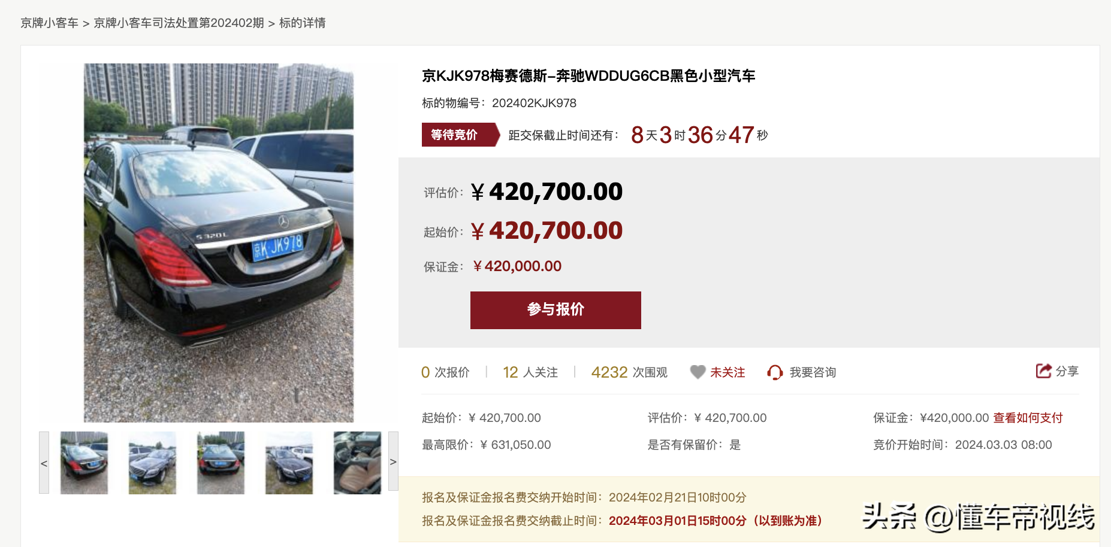
Task: Click the 12 人关注 follower count
Action: pos(530,372)
